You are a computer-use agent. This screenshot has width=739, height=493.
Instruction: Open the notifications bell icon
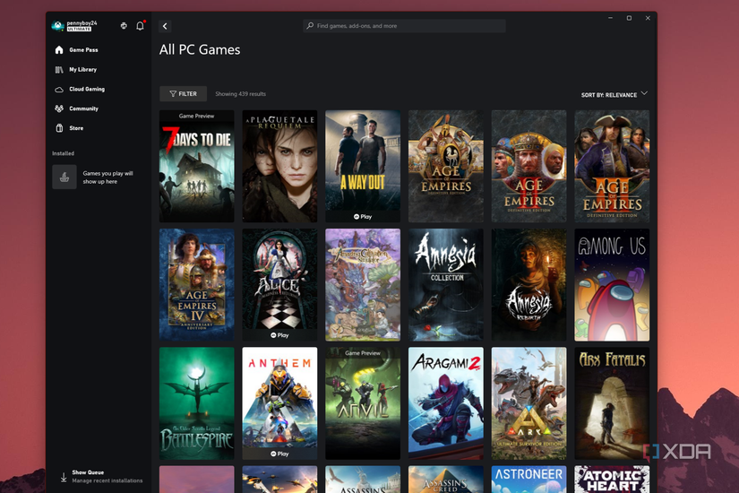[x=140, y=26]
